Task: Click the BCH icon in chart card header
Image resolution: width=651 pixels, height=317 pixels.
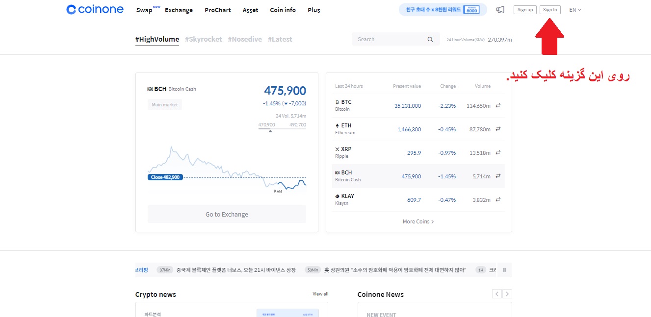Action: [150, 89]
